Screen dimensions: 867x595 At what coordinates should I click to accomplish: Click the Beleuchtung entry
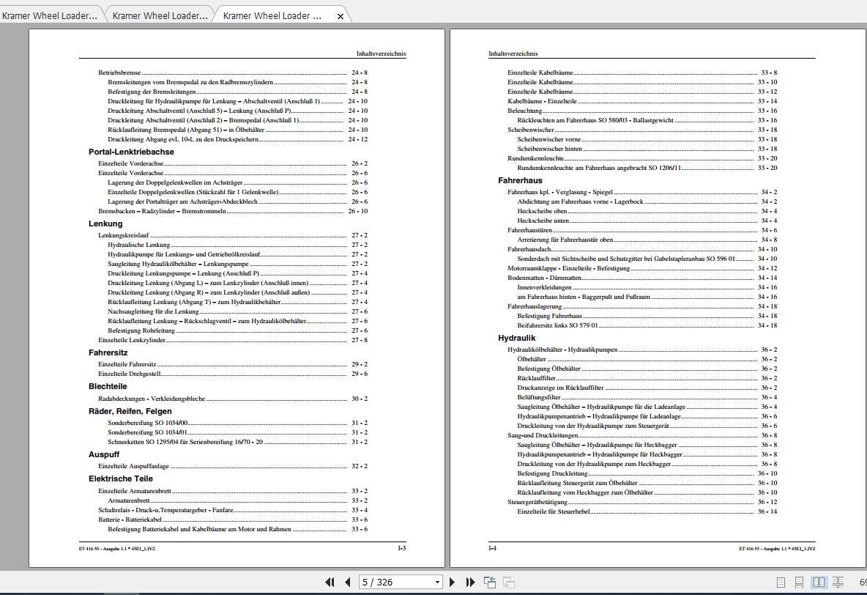[642, 111]
